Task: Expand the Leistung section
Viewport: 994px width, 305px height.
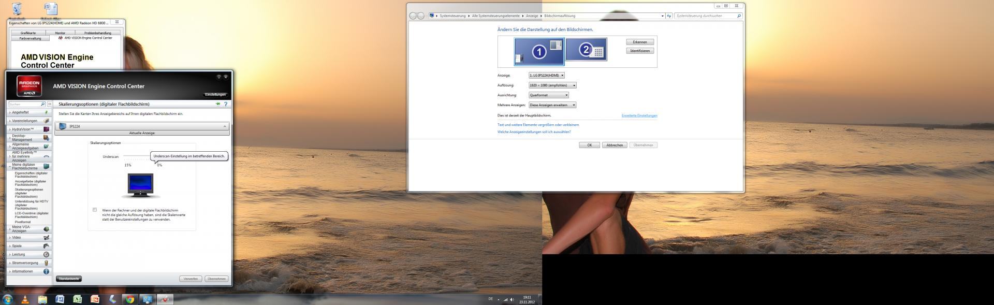Action: point(29,254)
